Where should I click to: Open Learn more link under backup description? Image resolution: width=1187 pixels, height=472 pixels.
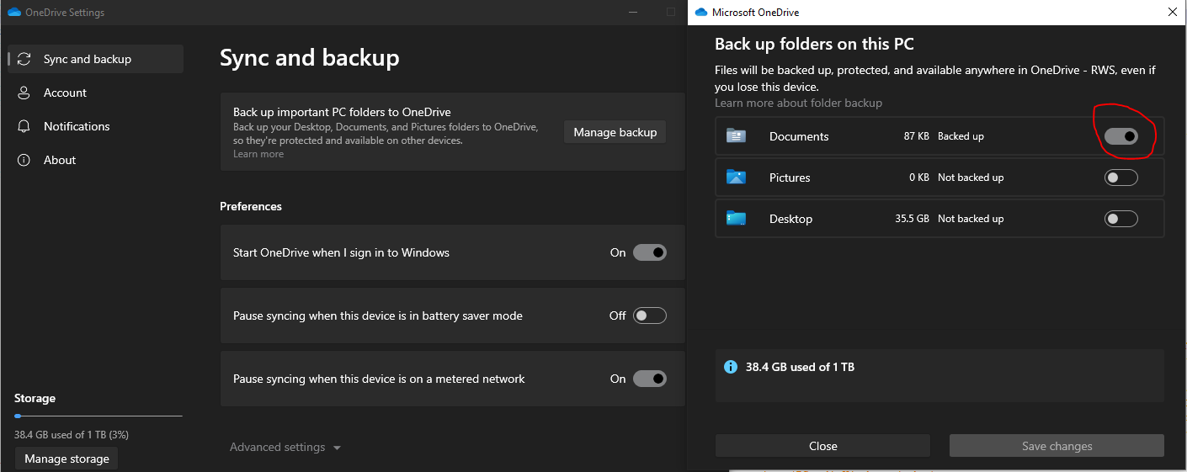click(258, 154)
